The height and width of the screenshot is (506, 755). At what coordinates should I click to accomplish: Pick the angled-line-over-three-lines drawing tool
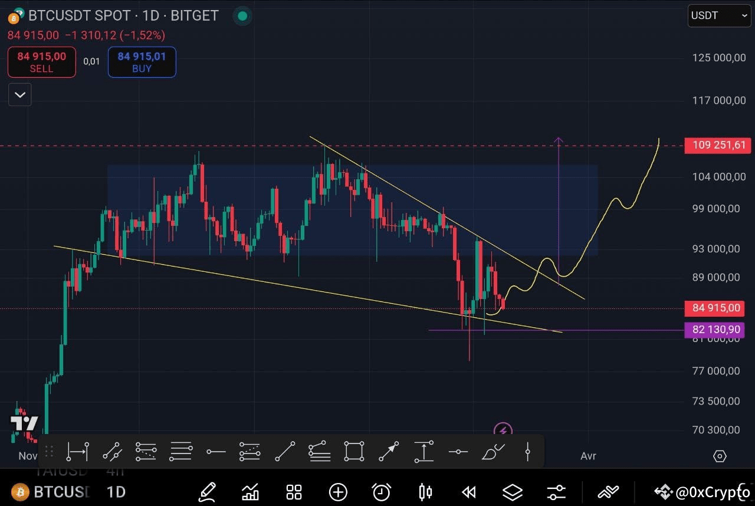(x=319, y=452)
